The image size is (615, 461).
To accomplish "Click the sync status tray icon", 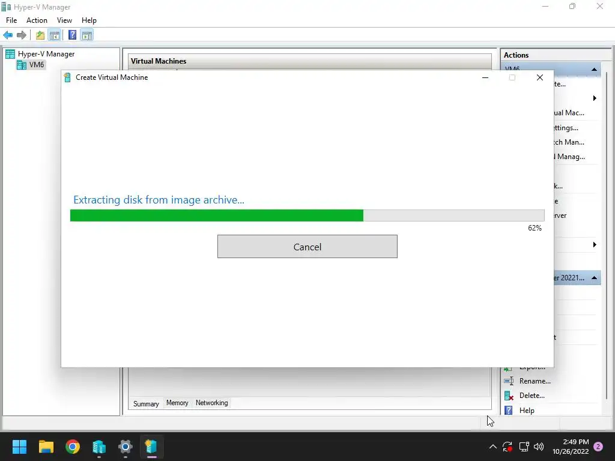I will pyautogui.click(x=507, y=447).
